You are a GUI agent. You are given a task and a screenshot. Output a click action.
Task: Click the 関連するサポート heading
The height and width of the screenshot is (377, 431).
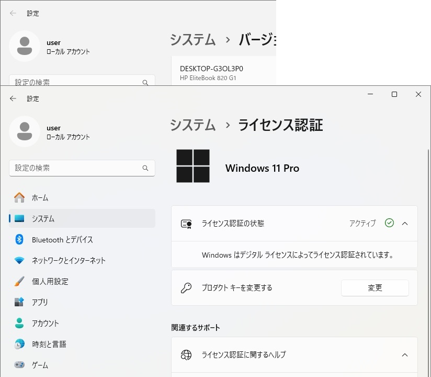click(196, 327)
